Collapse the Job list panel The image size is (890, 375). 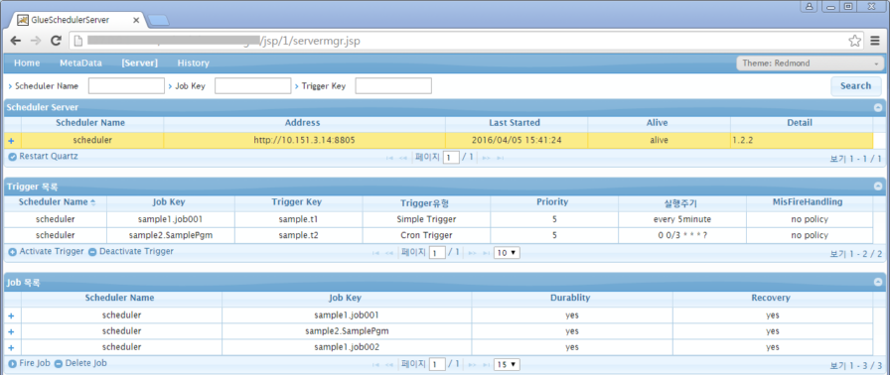tap(878, 282)
